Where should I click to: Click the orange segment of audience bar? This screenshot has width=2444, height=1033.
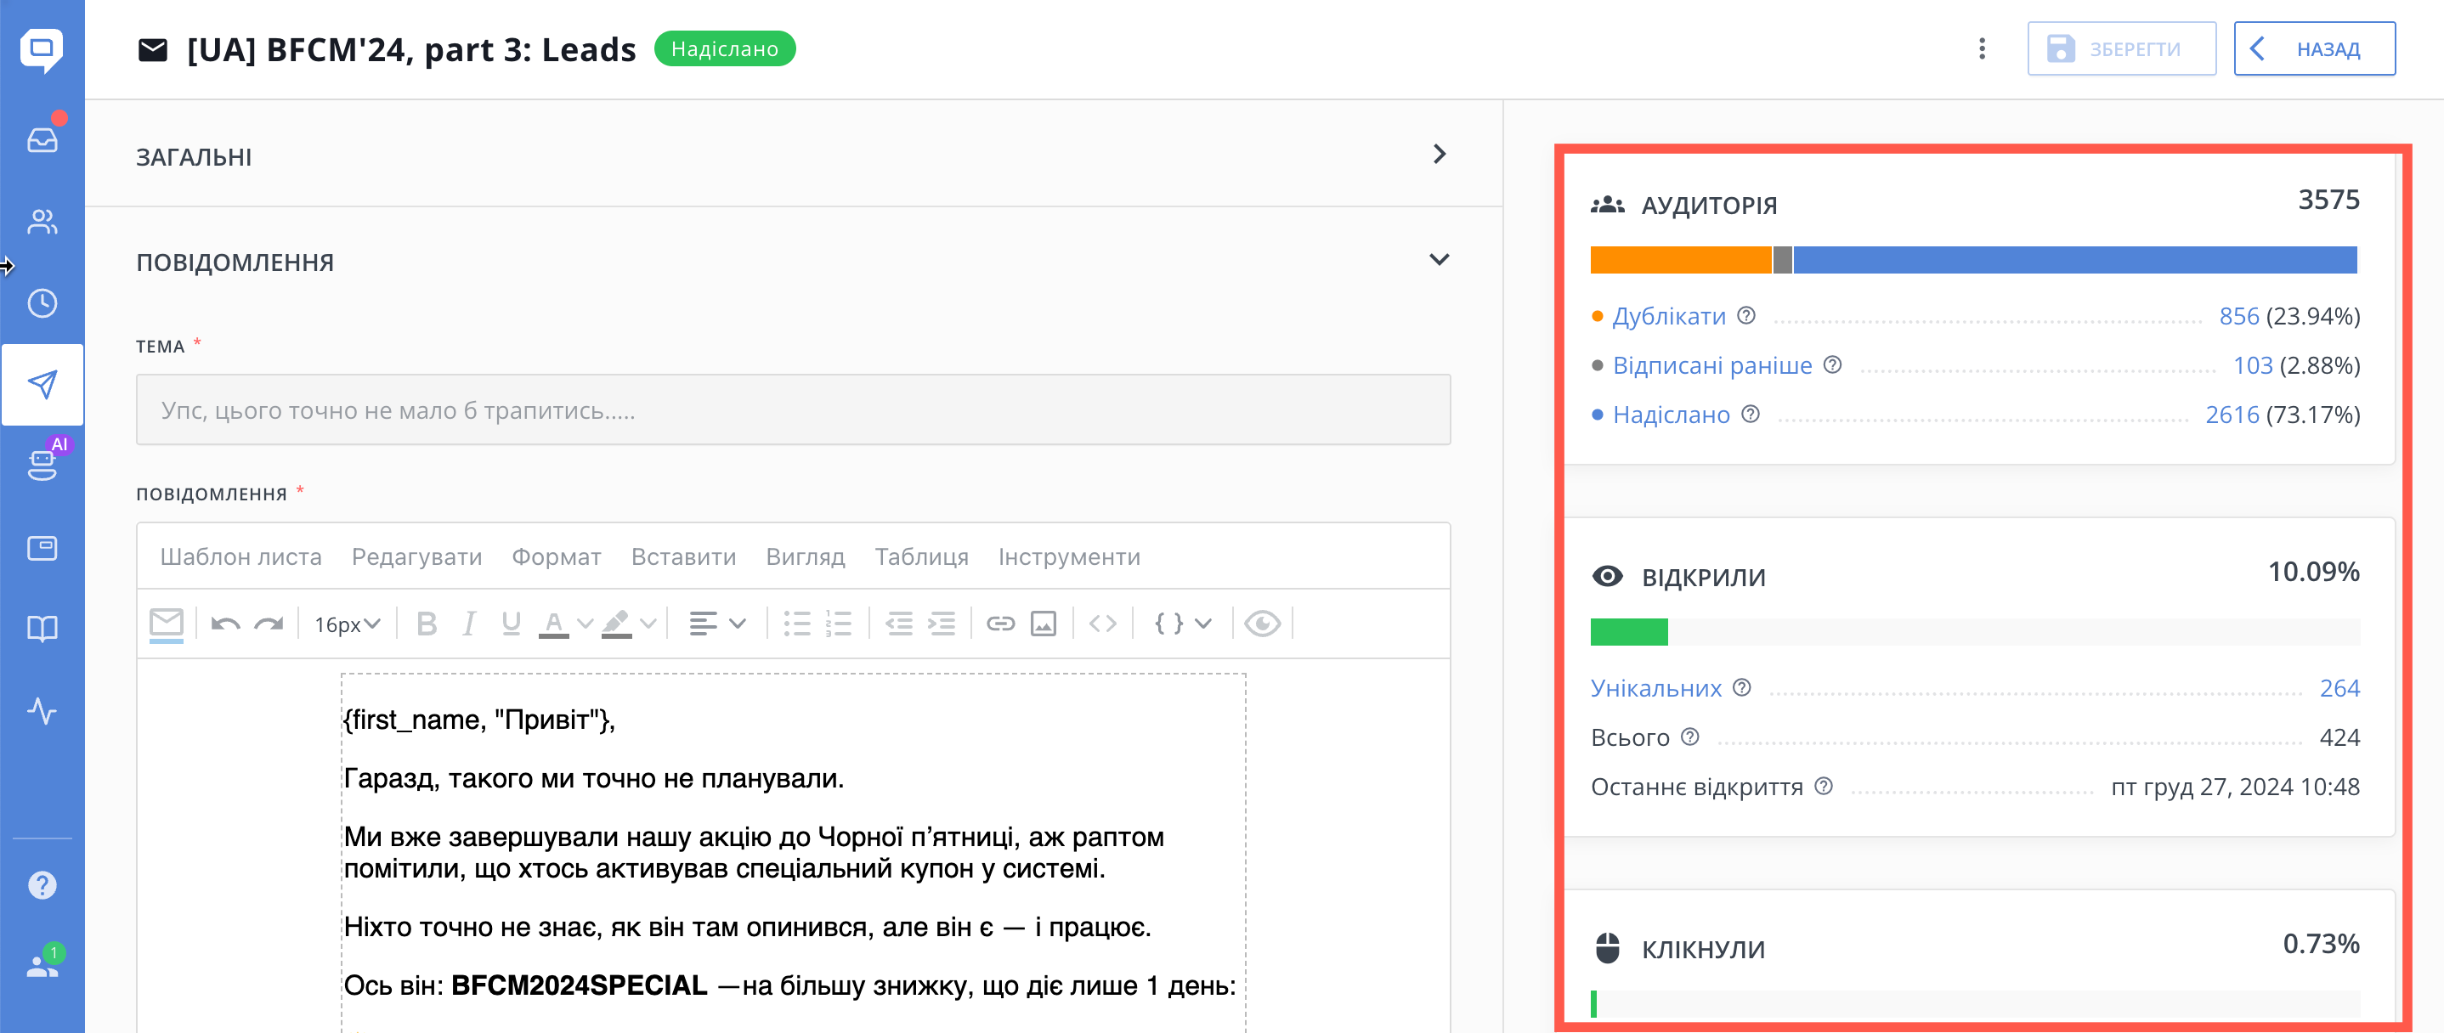(x=1680, y=260)
